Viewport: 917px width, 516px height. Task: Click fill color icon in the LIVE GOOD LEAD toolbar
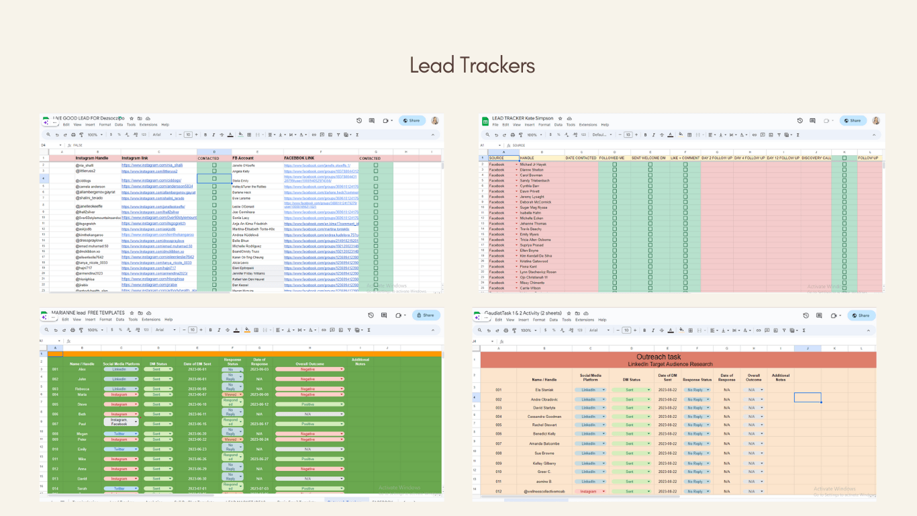241,134
